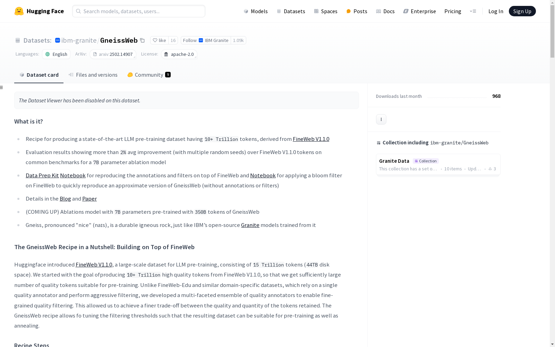
Task: Switch to Files and versions tab
Action: [x=93, y=75]
